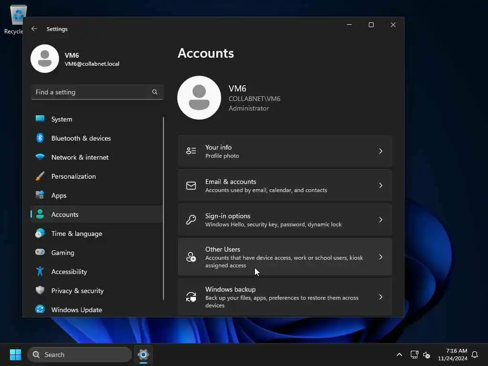Open Time & language category
Viewport: 488px width, 366px height.
point(97,233)
